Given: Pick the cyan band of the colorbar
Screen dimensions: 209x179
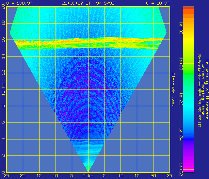Looking at the screenshot, I should [188, 105].
